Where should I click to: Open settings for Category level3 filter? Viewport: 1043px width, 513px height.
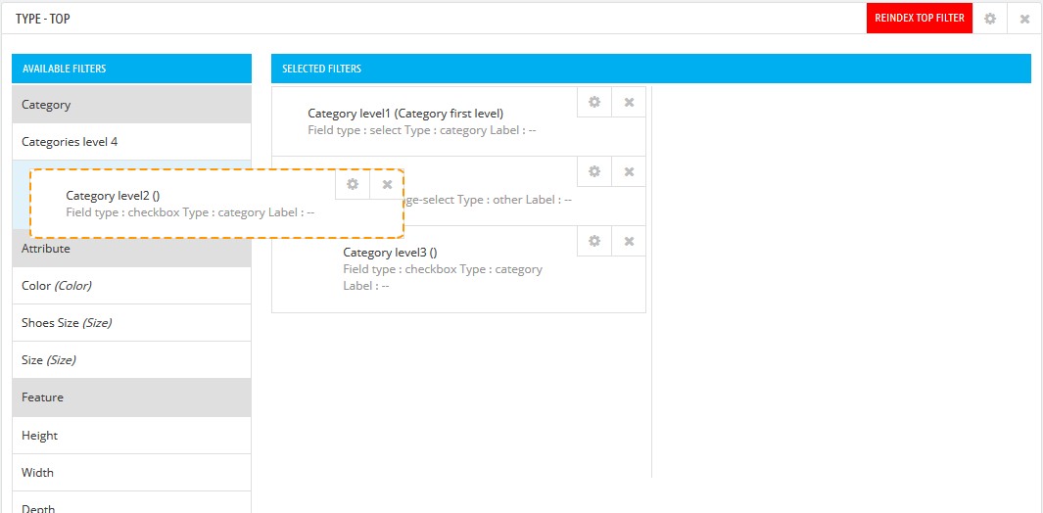(594, 240)
